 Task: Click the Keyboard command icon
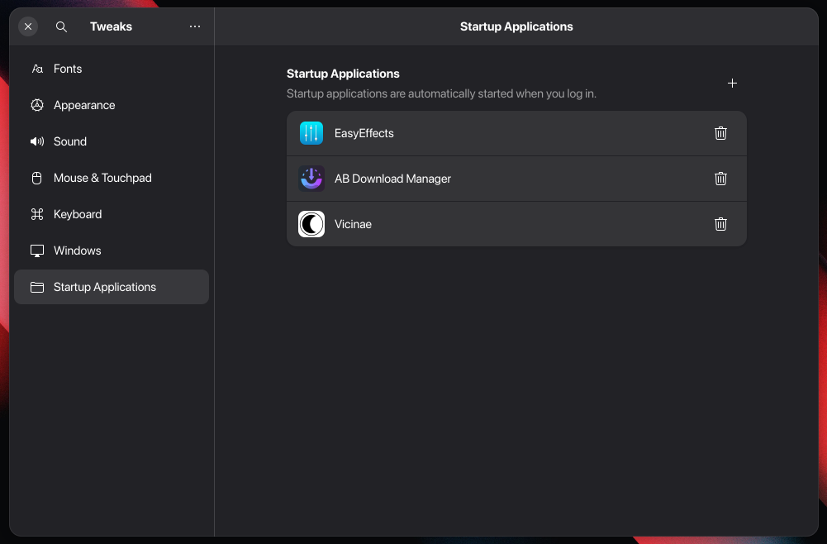(36, 214)
